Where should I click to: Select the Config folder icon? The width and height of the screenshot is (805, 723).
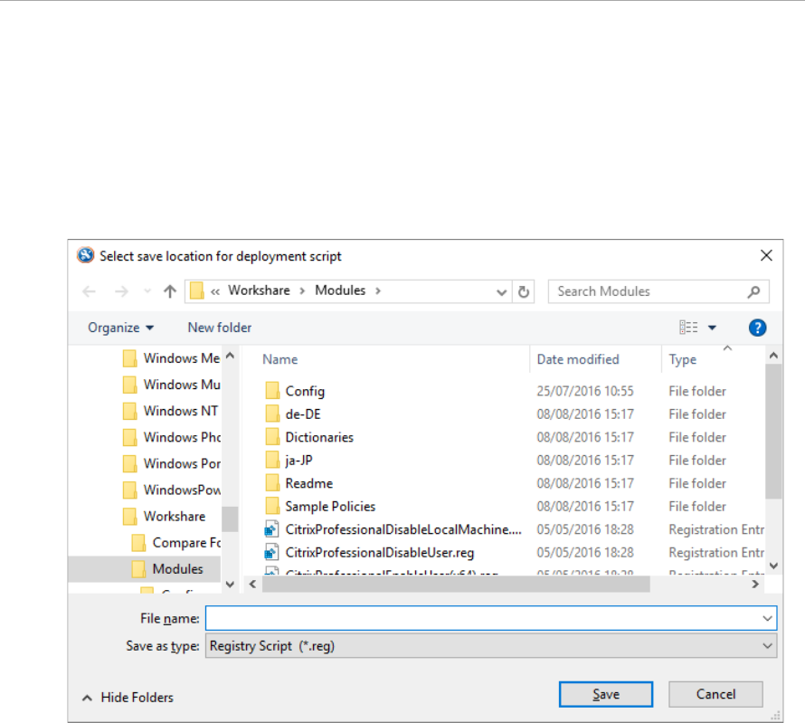click(x=272, y=391)
